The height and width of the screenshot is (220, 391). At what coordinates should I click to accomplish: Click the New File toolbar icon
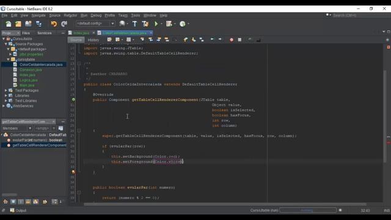(x=9, y=24)
